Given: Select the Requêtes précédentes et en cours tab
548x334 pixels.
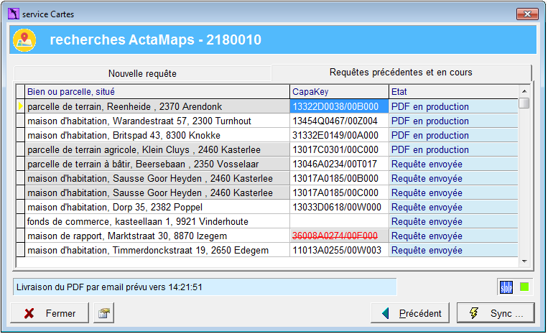Looking at the screenshot, I should 401,73.
